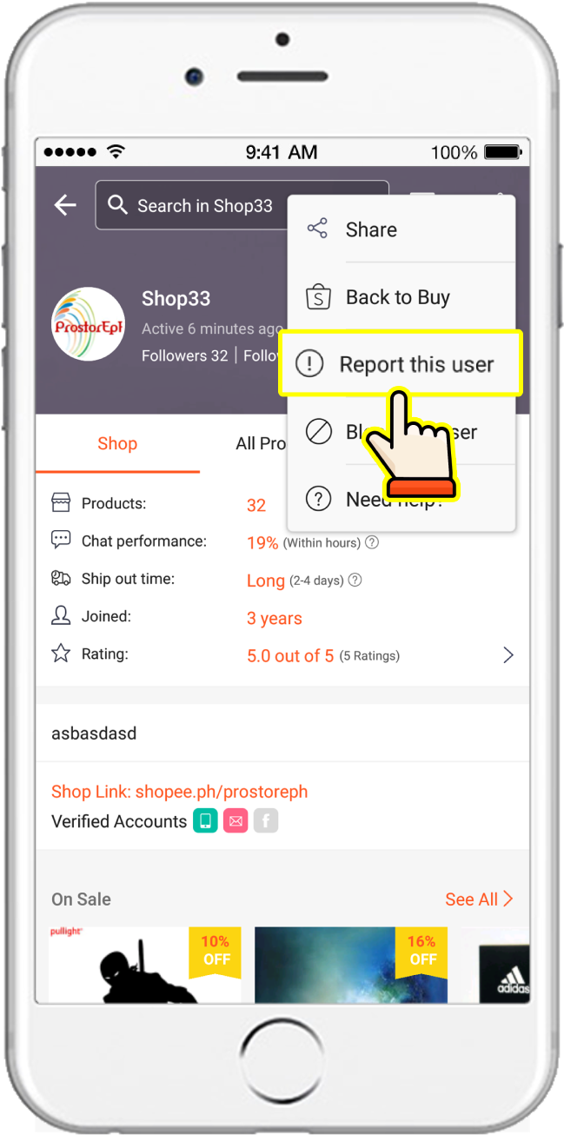The image size is (564, 1135).
Task: Open See All on sale items
Action: (x=479, y=899)
